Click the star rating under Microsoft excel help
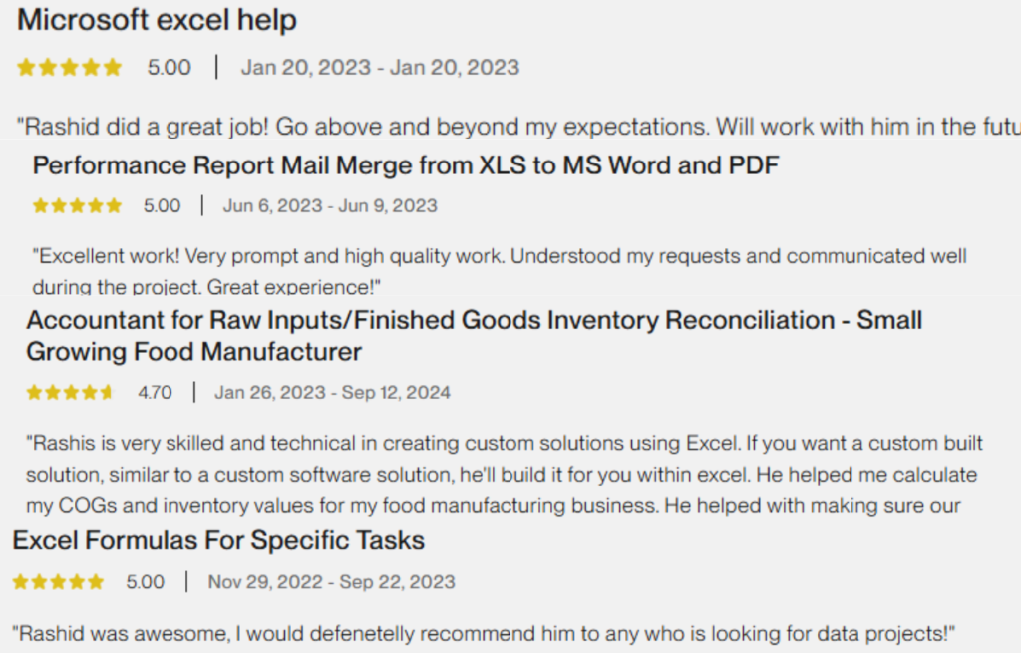 pos(70,67)
